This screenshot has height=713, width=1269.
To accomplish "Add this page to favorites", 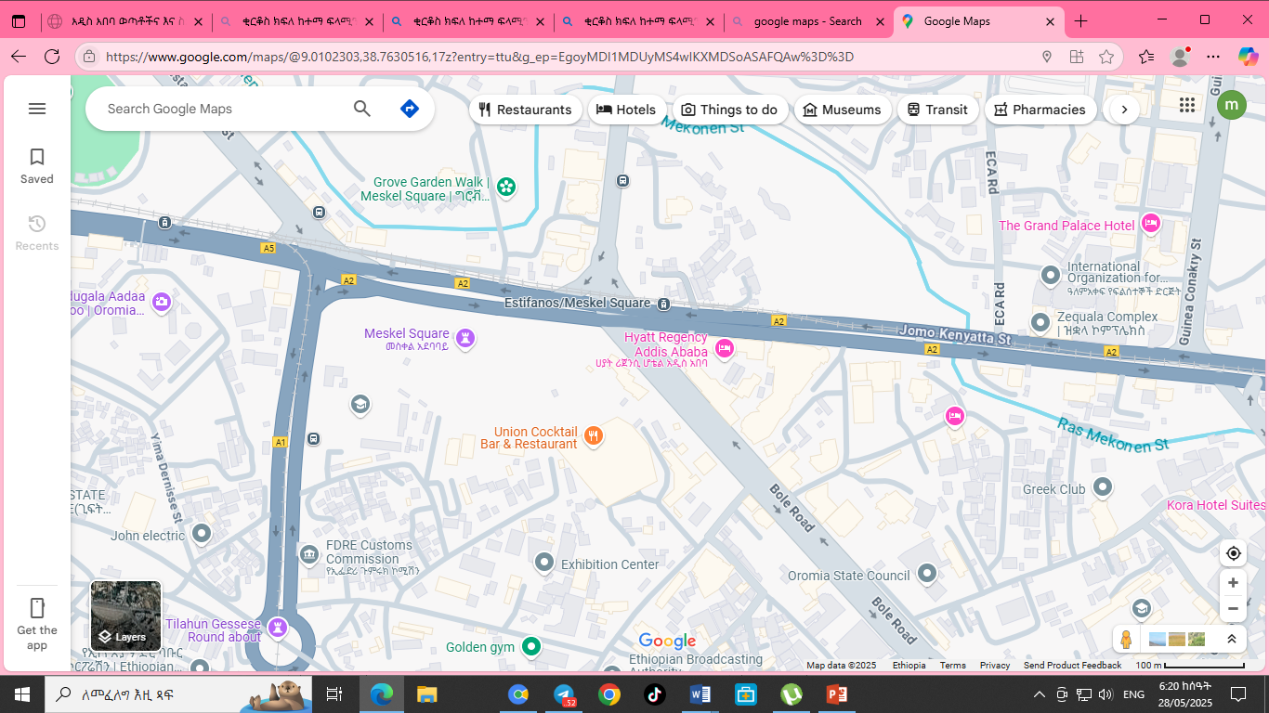I will pyautogui.click(x=1105, y=57).
